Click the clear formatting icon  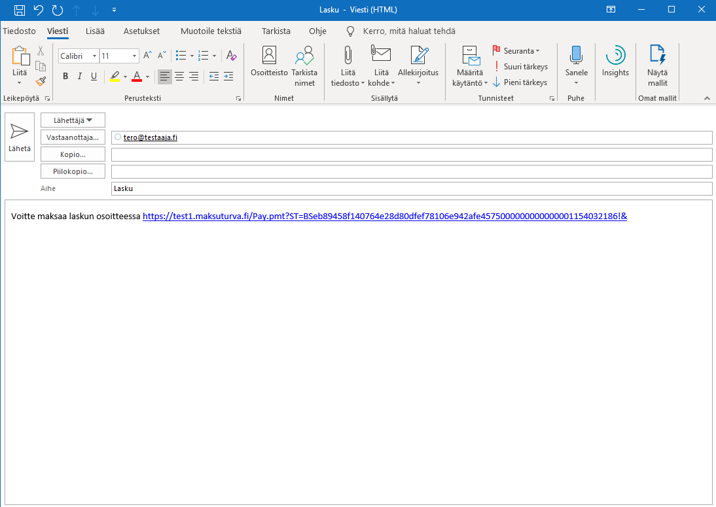click(232, 56)
